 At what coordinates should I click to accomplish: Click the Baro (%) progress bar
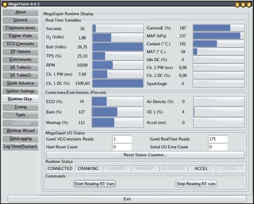(x=117, y=112)
